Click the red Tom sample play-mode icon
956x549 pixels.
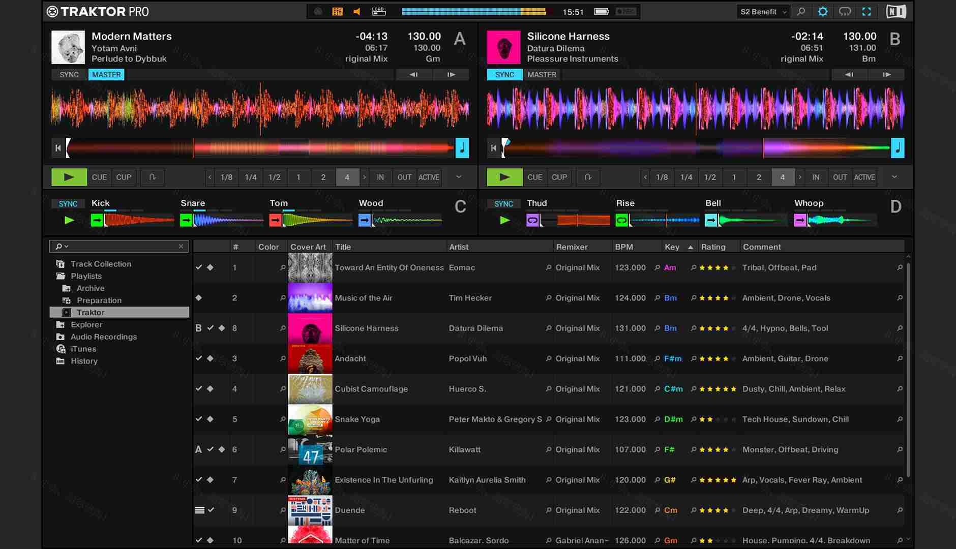point(275,220)
